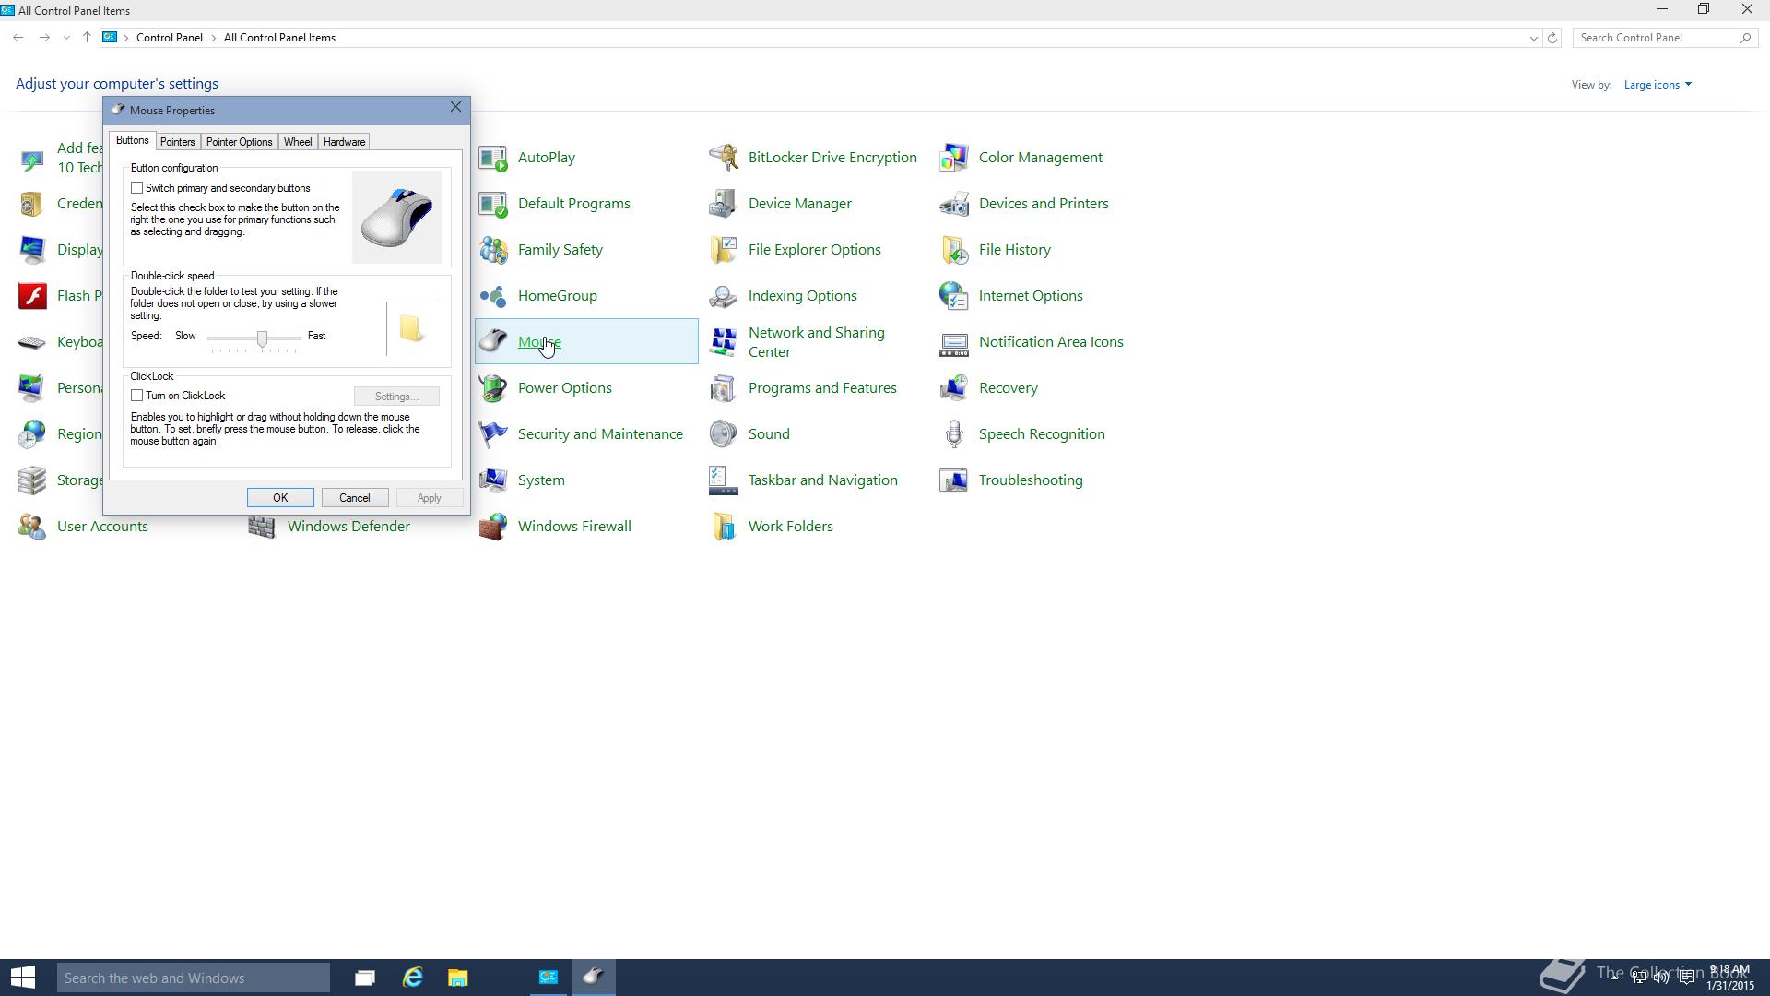Open the View by Large icons dropdown
The width and height of the screenshot is (1770, 996).
[1658, 85]
